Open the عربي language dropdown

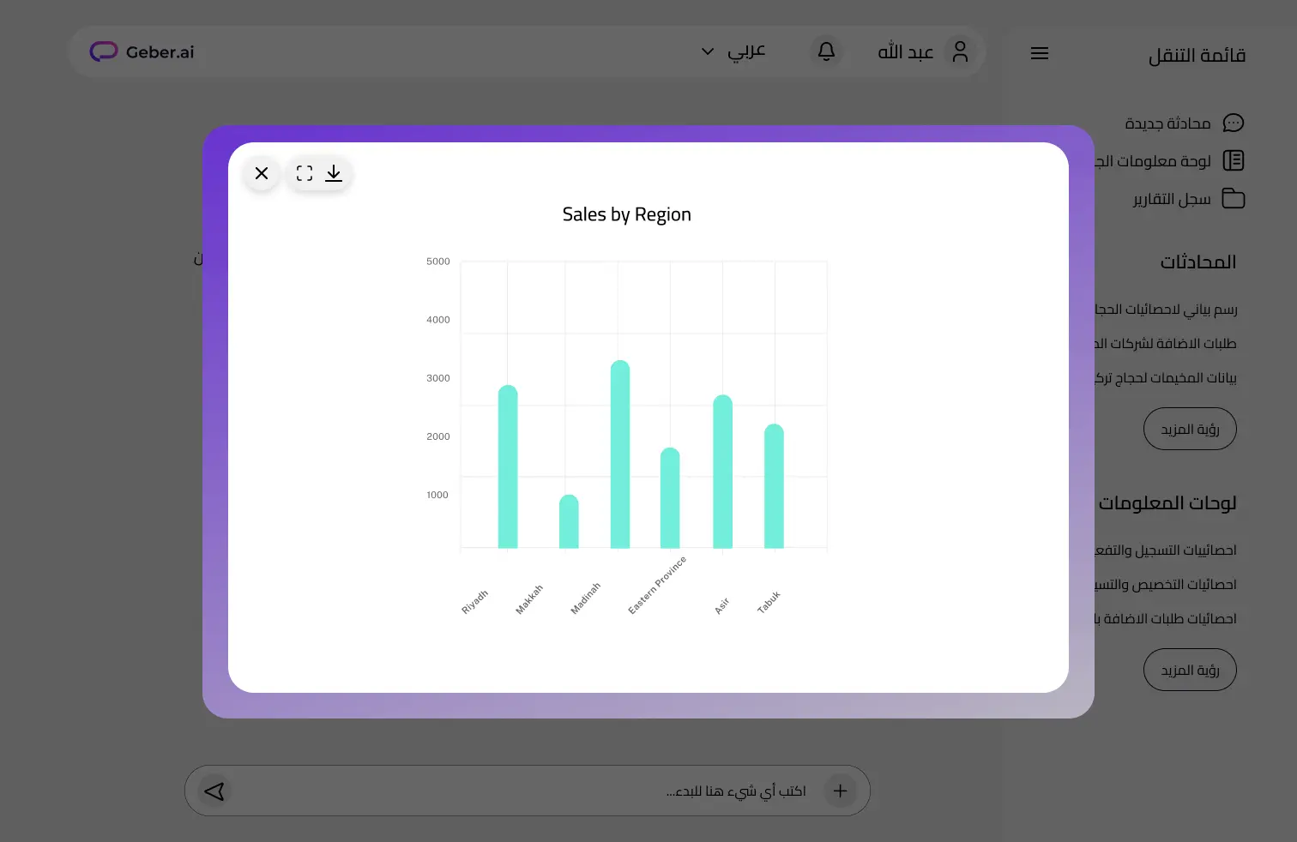click(745, 51)
